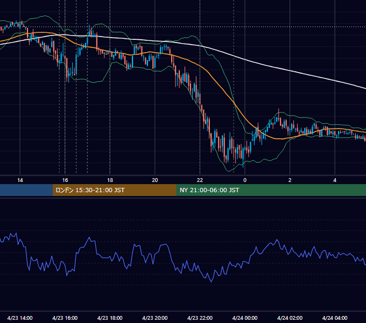
Task: Click the London session bar 15:30-21:00 JST
Action: 114,190
